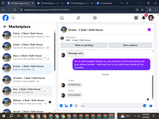Open the Chrome three-dot menu
Viewport: 159px width, 119px height.
coord(156,10)
